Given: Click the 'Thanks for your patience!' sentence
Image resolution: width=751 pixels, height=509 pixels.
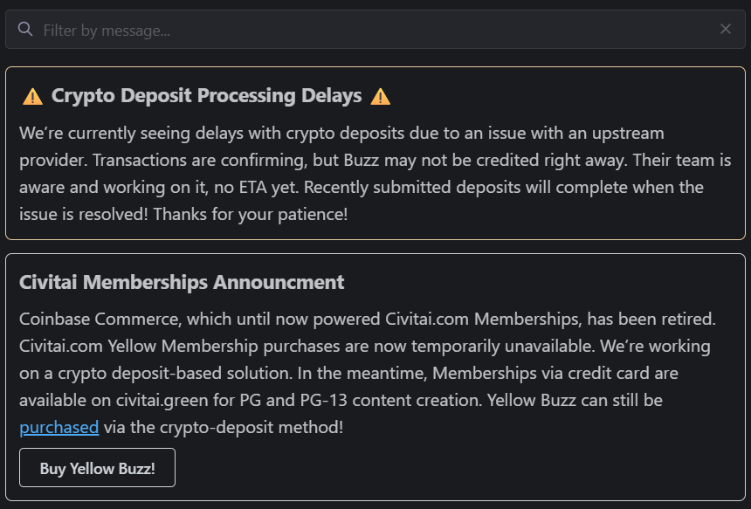Looking at the screenshot, I should (250, 214).
